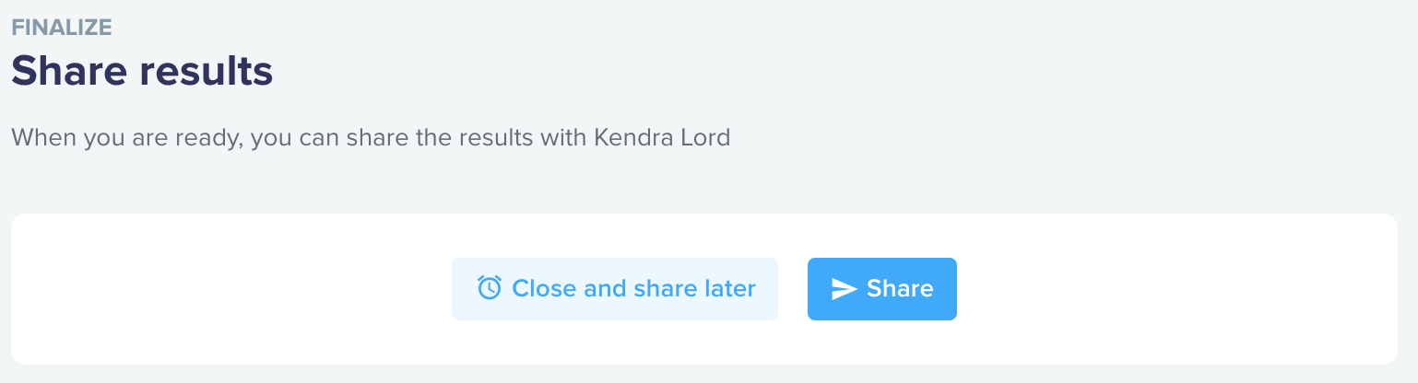1418x383 pixels.
Task: Click the name Kendra Lord
Action: (x=662, y=138)
